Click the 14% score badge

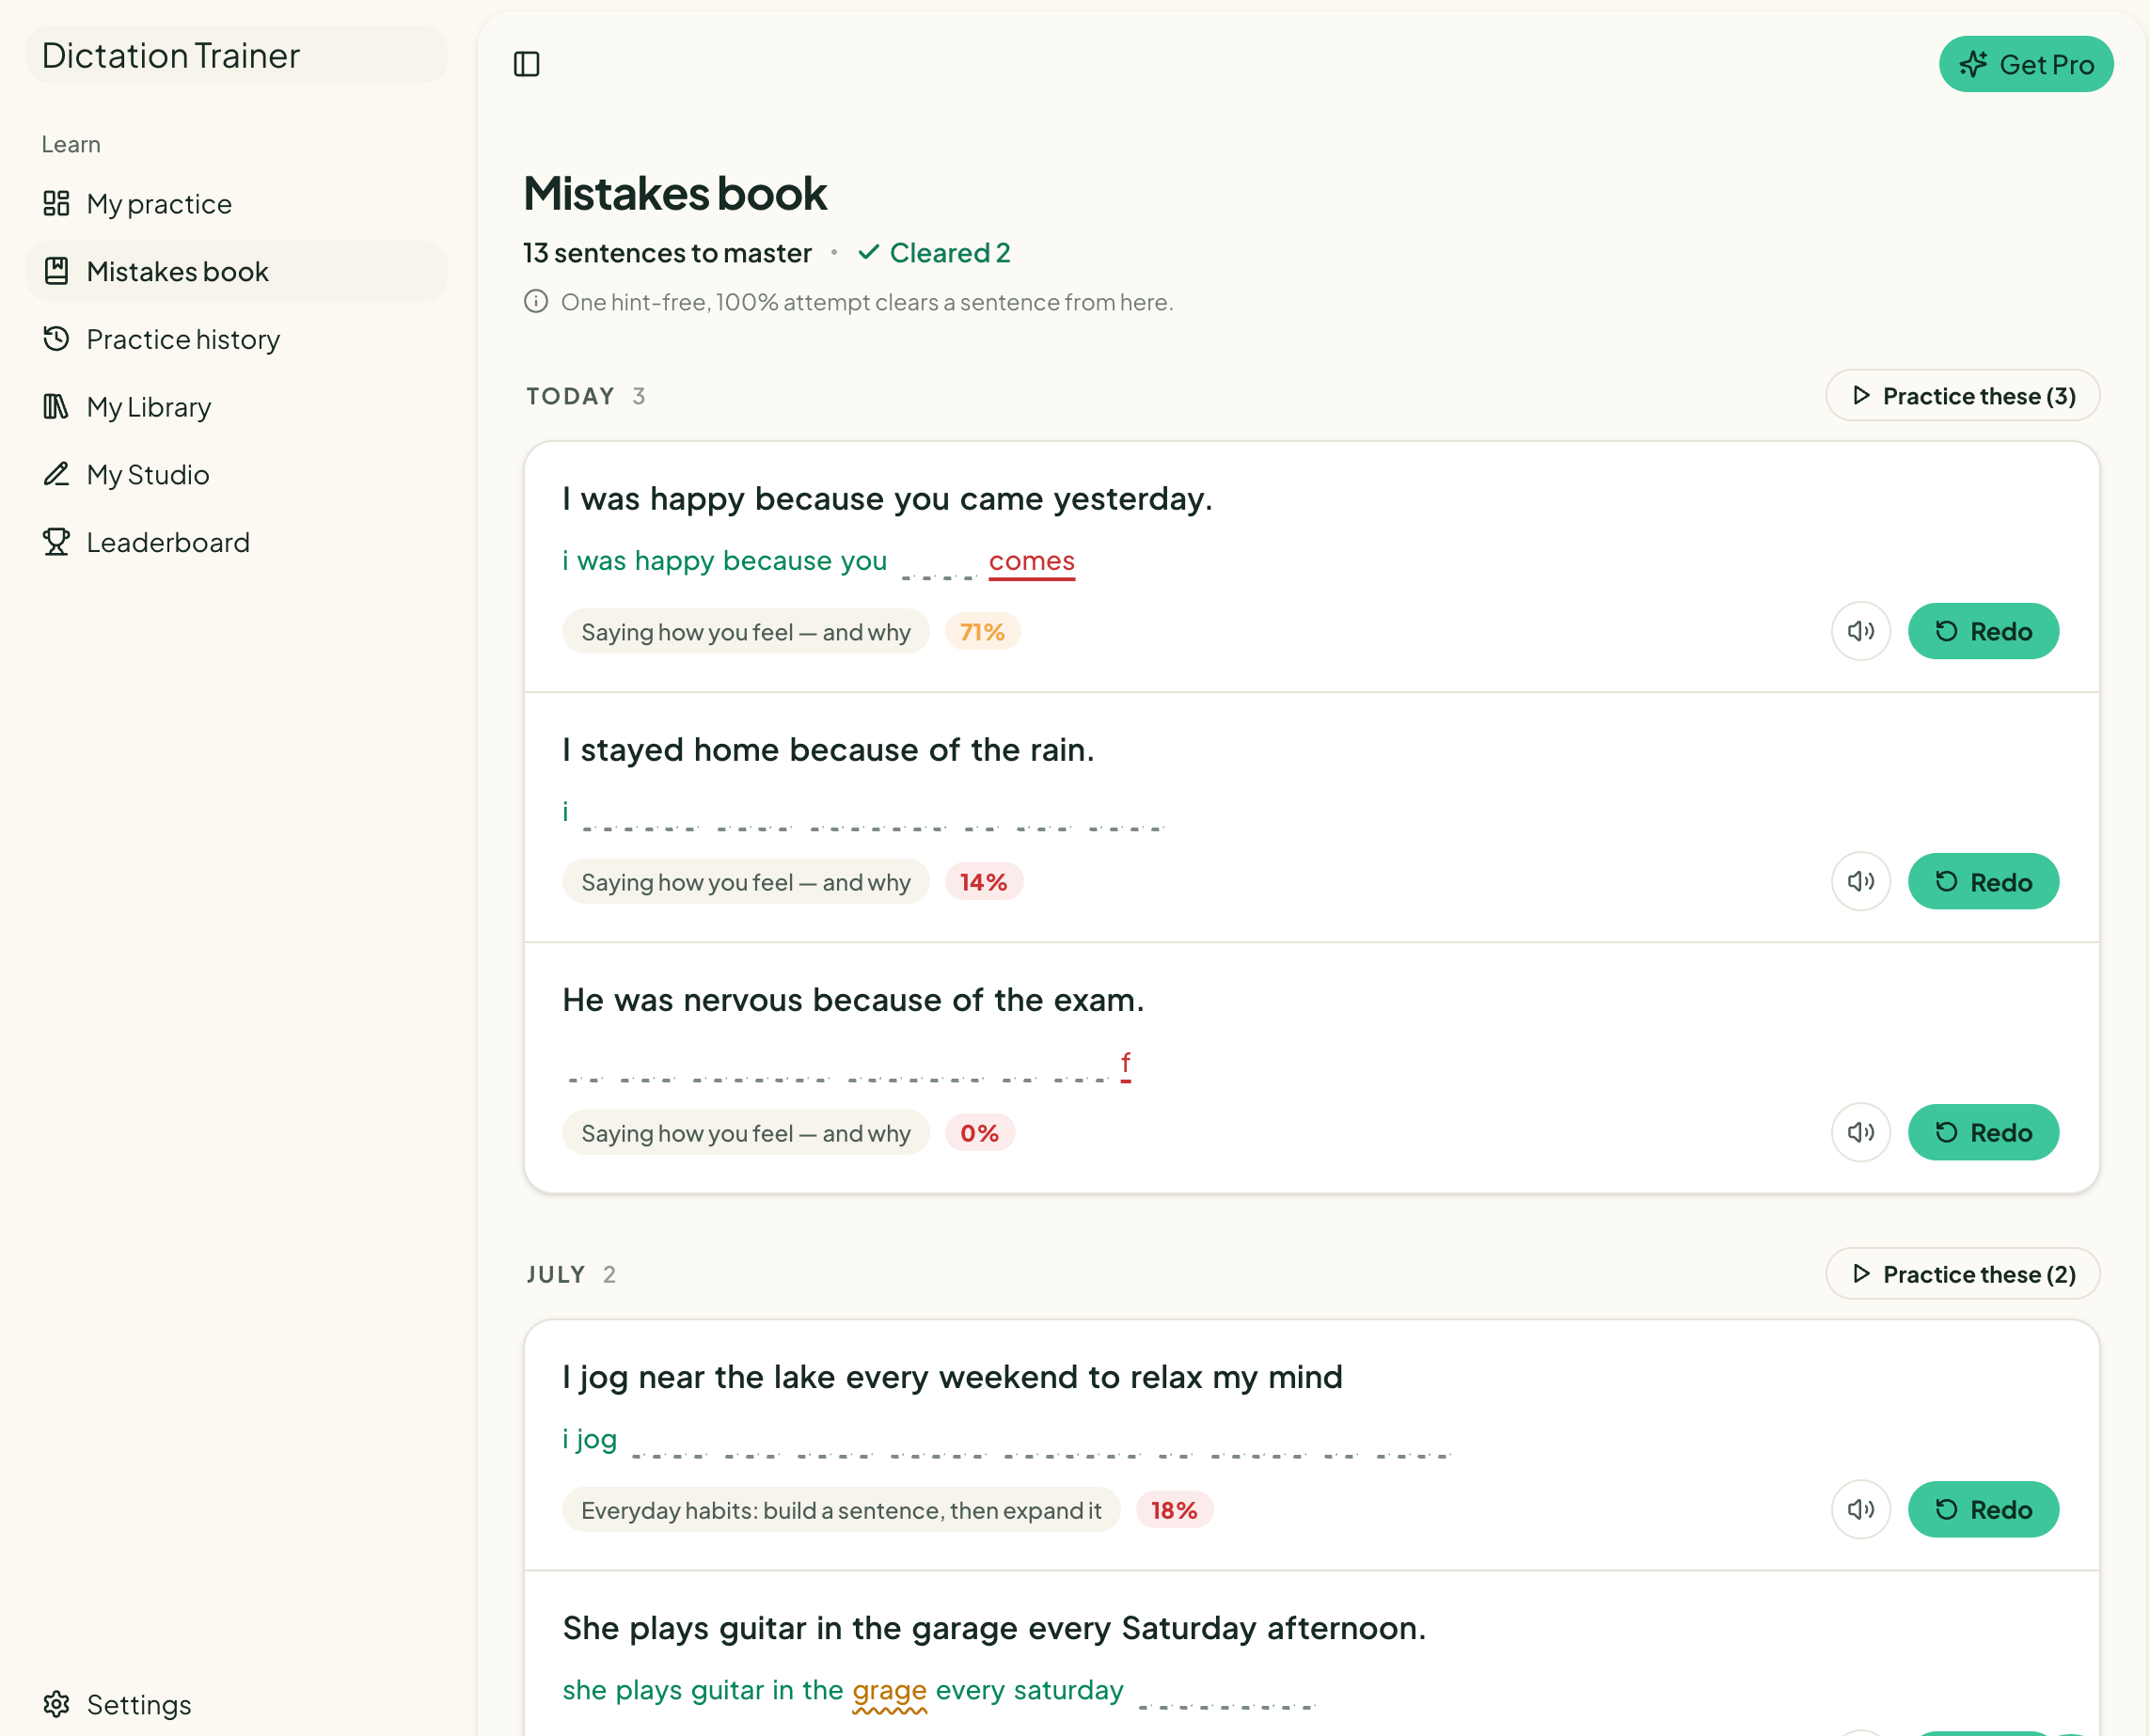983,883
